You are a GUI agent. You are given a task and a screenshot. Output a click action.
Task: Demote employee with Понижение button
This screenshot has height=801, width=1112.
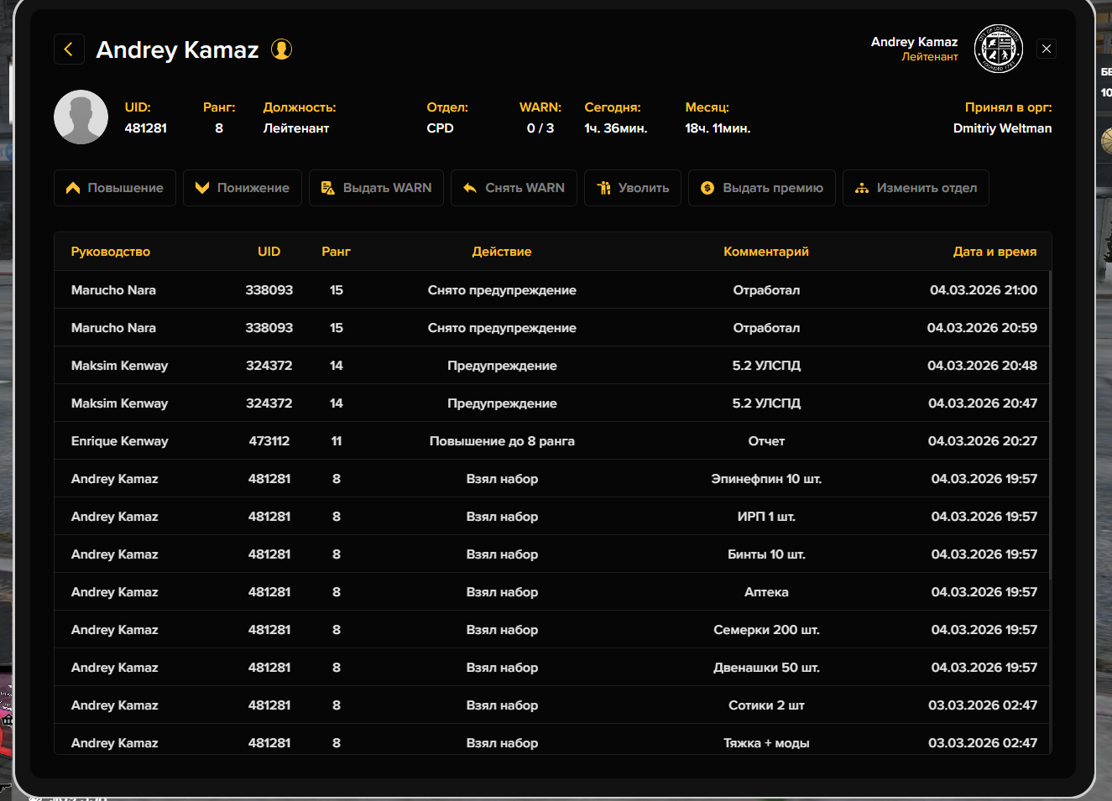(x=243, y=188)
